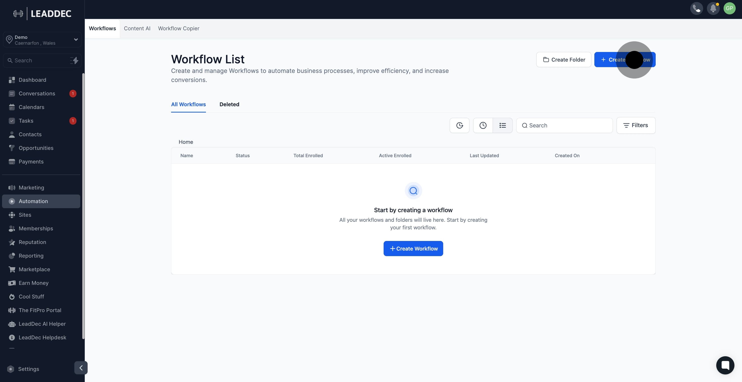
Task: Switch to the Deleted tab
Action: [229, 104]
